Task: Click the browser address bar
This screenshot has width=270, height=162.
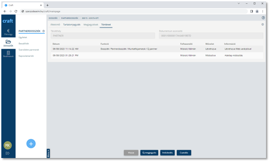Action: [x=134, y=11]
